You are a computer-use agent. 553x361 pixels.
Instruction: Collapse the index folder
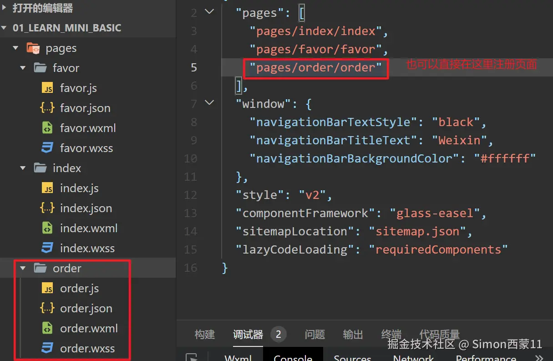pos(23,168)
